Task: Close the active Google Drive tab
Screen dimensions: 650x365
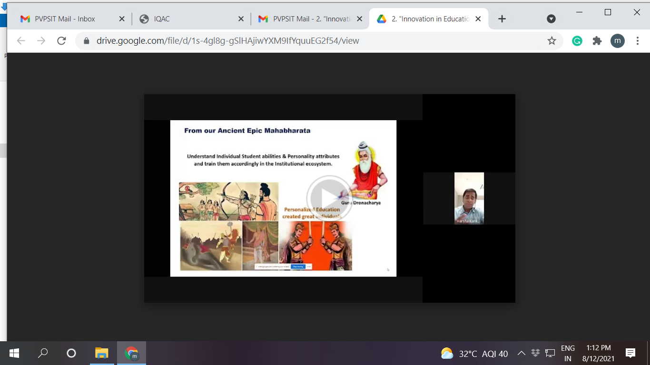Action: (478, 19)
